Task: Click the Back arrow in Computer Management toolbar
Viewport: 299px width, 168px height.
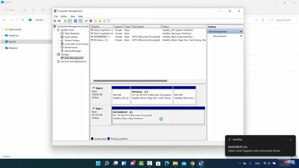Action: (55, 21)
